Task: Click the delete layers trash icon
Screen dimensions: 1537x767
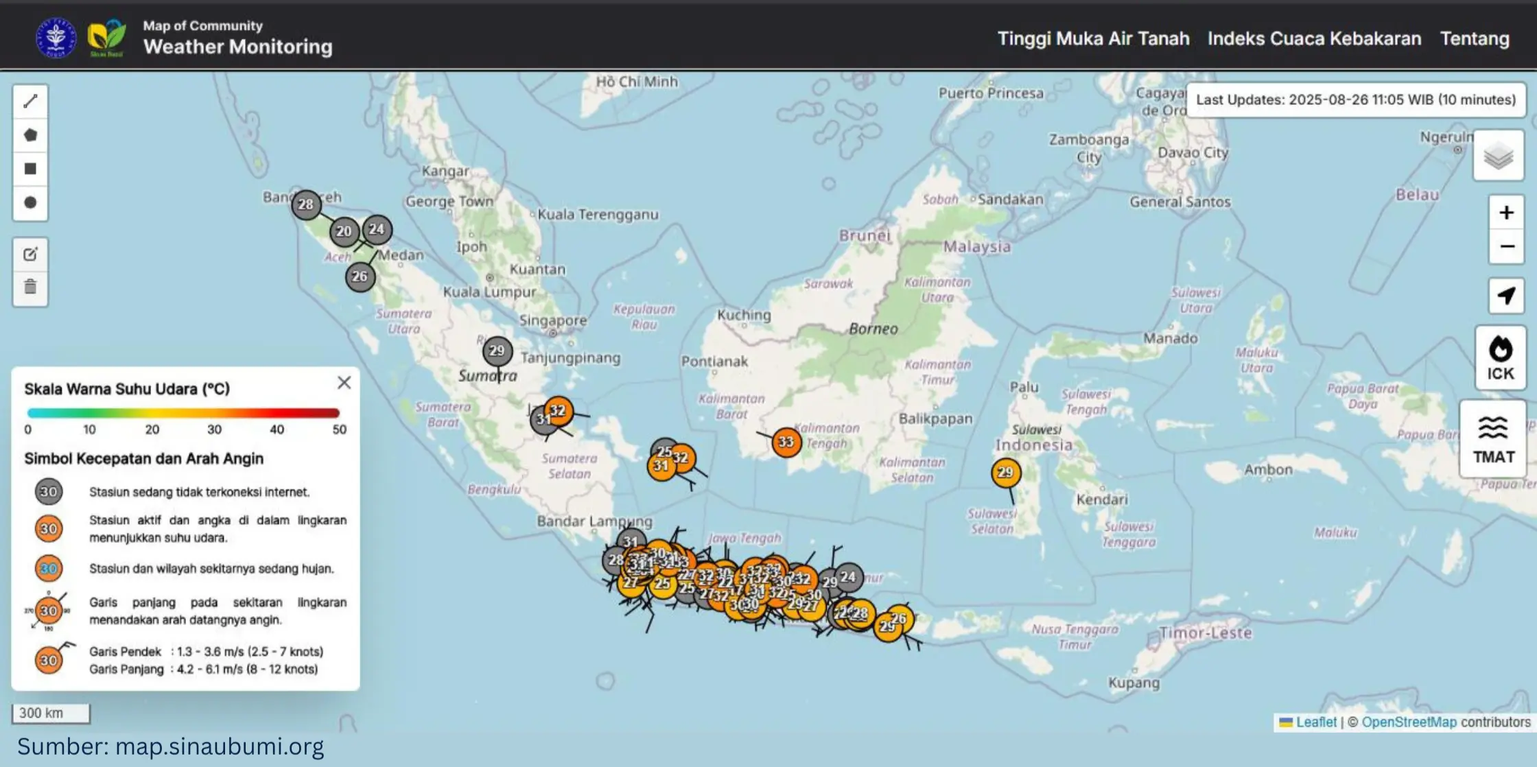Action: [30, 287]
